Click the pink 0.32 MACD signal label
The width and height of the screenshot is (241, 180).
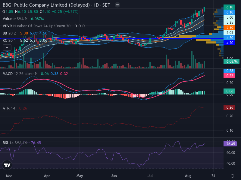click(x=229, y=76)
